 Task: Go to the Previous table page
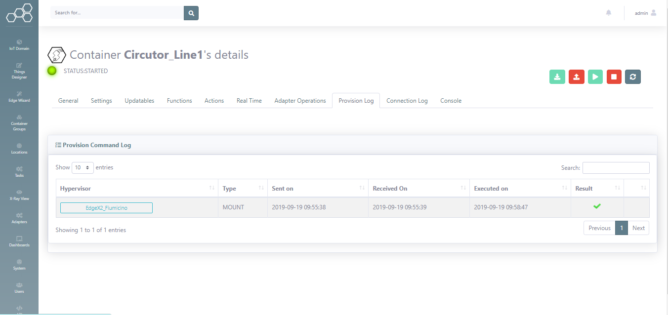click(599, 228)
